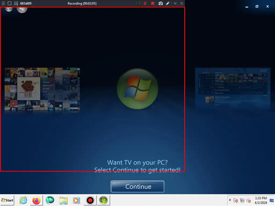Click the Media Center green-button home icon
The image size is (275, 206).
point(22,10)
